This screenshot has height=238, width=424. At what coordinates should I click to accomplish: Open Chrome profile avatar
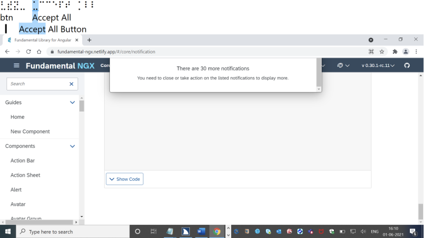coord(406,52)
